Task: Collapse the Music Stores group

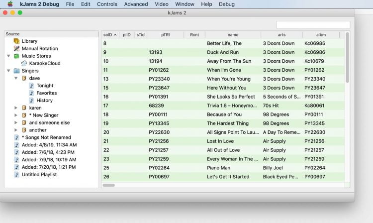Action: (8, 56)
